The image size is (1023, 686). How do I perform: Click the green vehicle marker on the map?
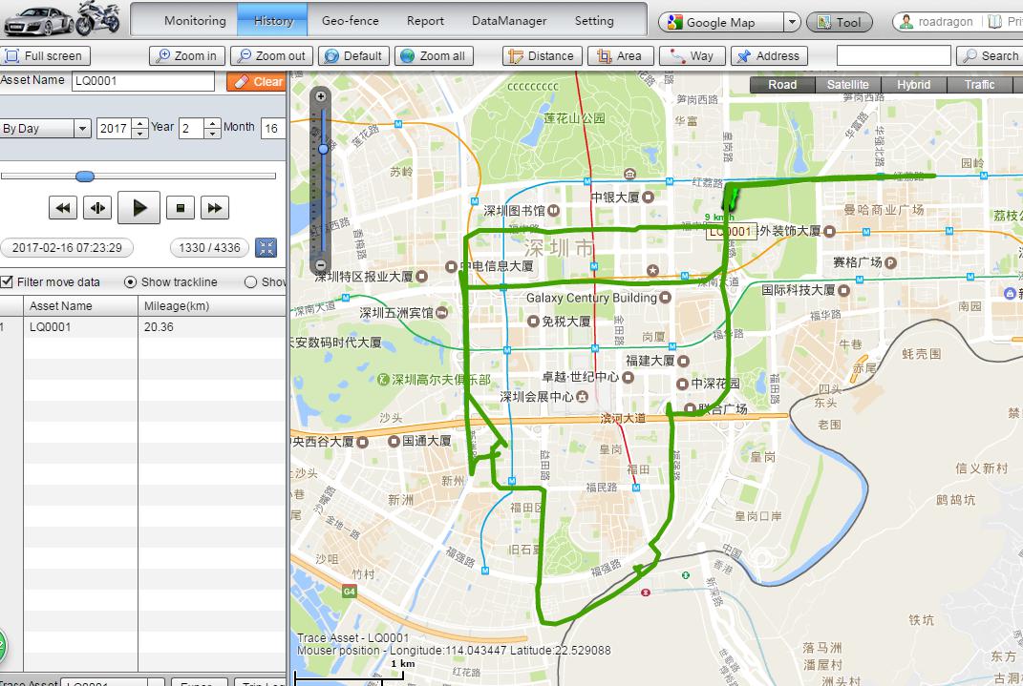click(732, 198)
